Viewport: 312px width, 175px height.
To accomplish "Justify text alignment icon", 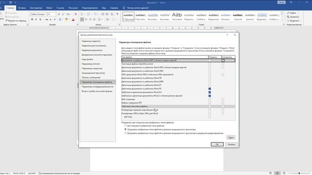I will click(94, 19).
